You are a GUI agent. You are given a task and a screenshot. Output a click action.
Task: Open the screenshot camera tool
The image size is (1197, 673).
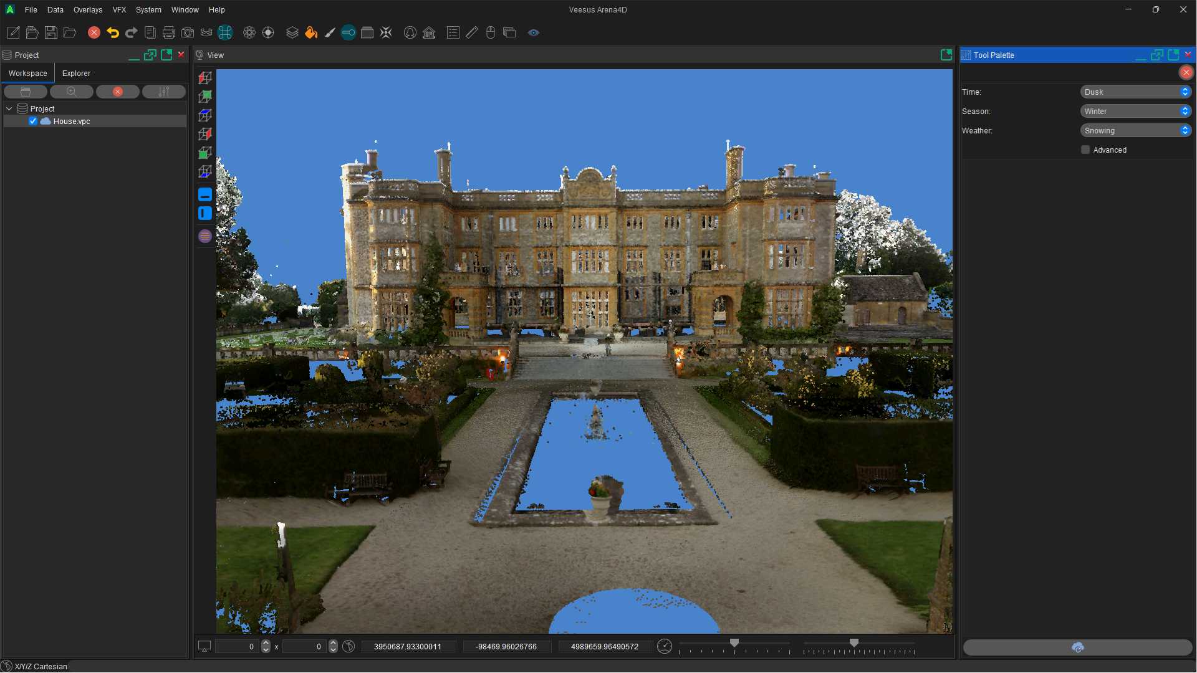pyautogui.click(x=187, y=32)
